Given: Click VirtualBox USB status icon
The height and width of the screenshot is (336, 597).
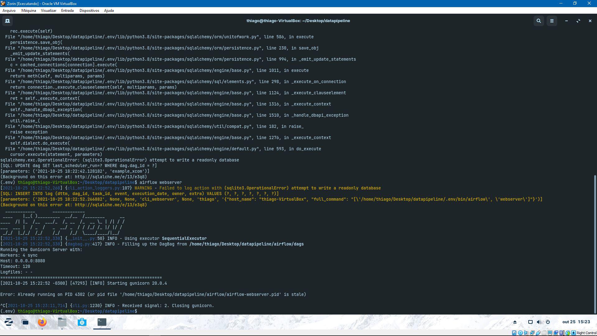Looking at the screenshot, I should [538, 333].
